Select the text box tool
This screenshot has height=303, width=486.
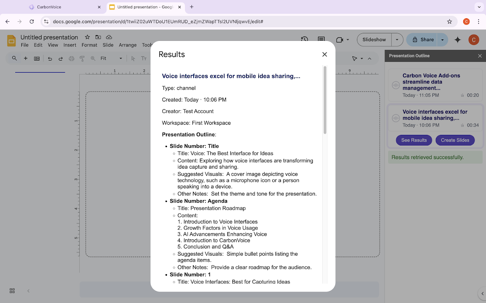[x=144, y=58]
